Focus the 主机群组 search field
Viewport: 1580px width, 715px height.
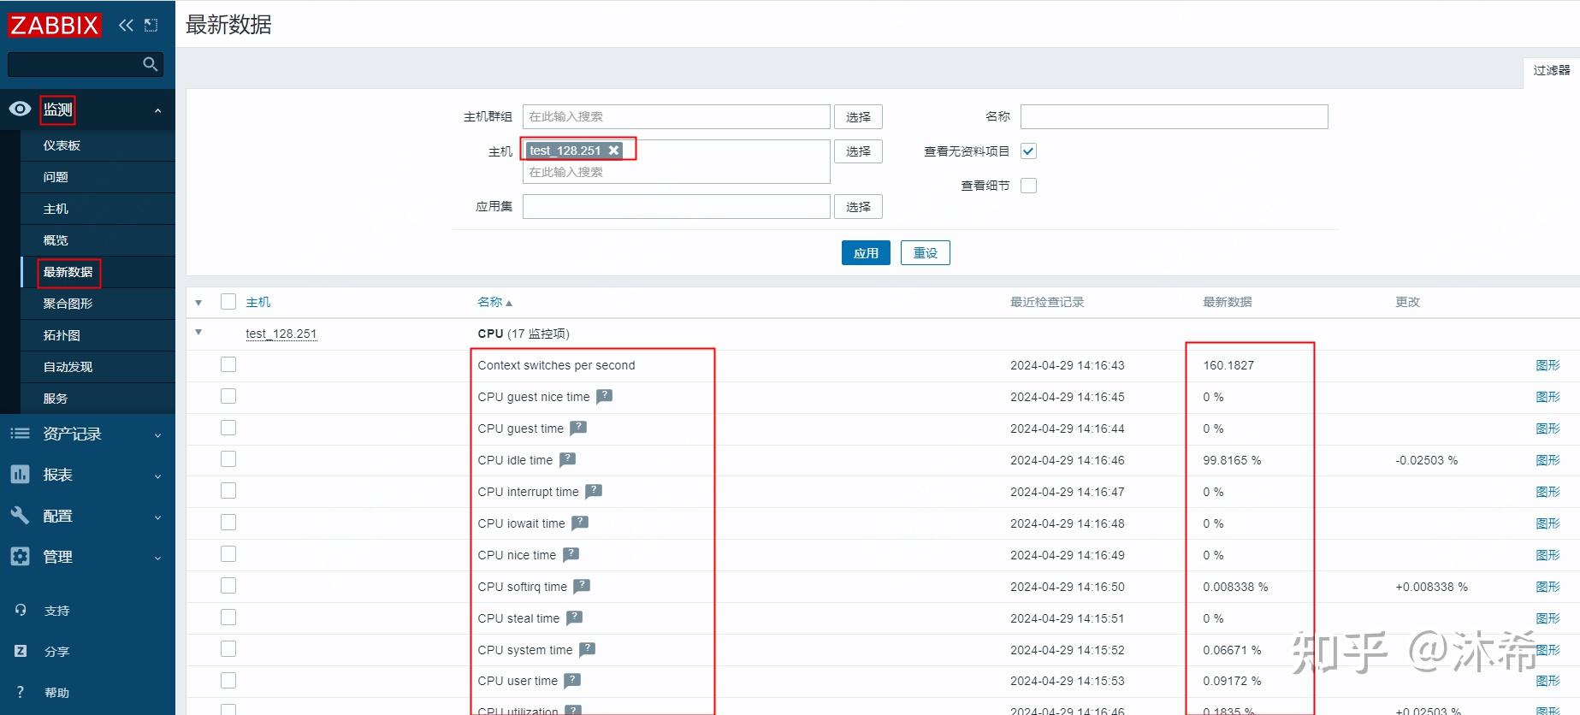[x=676, y=116]
